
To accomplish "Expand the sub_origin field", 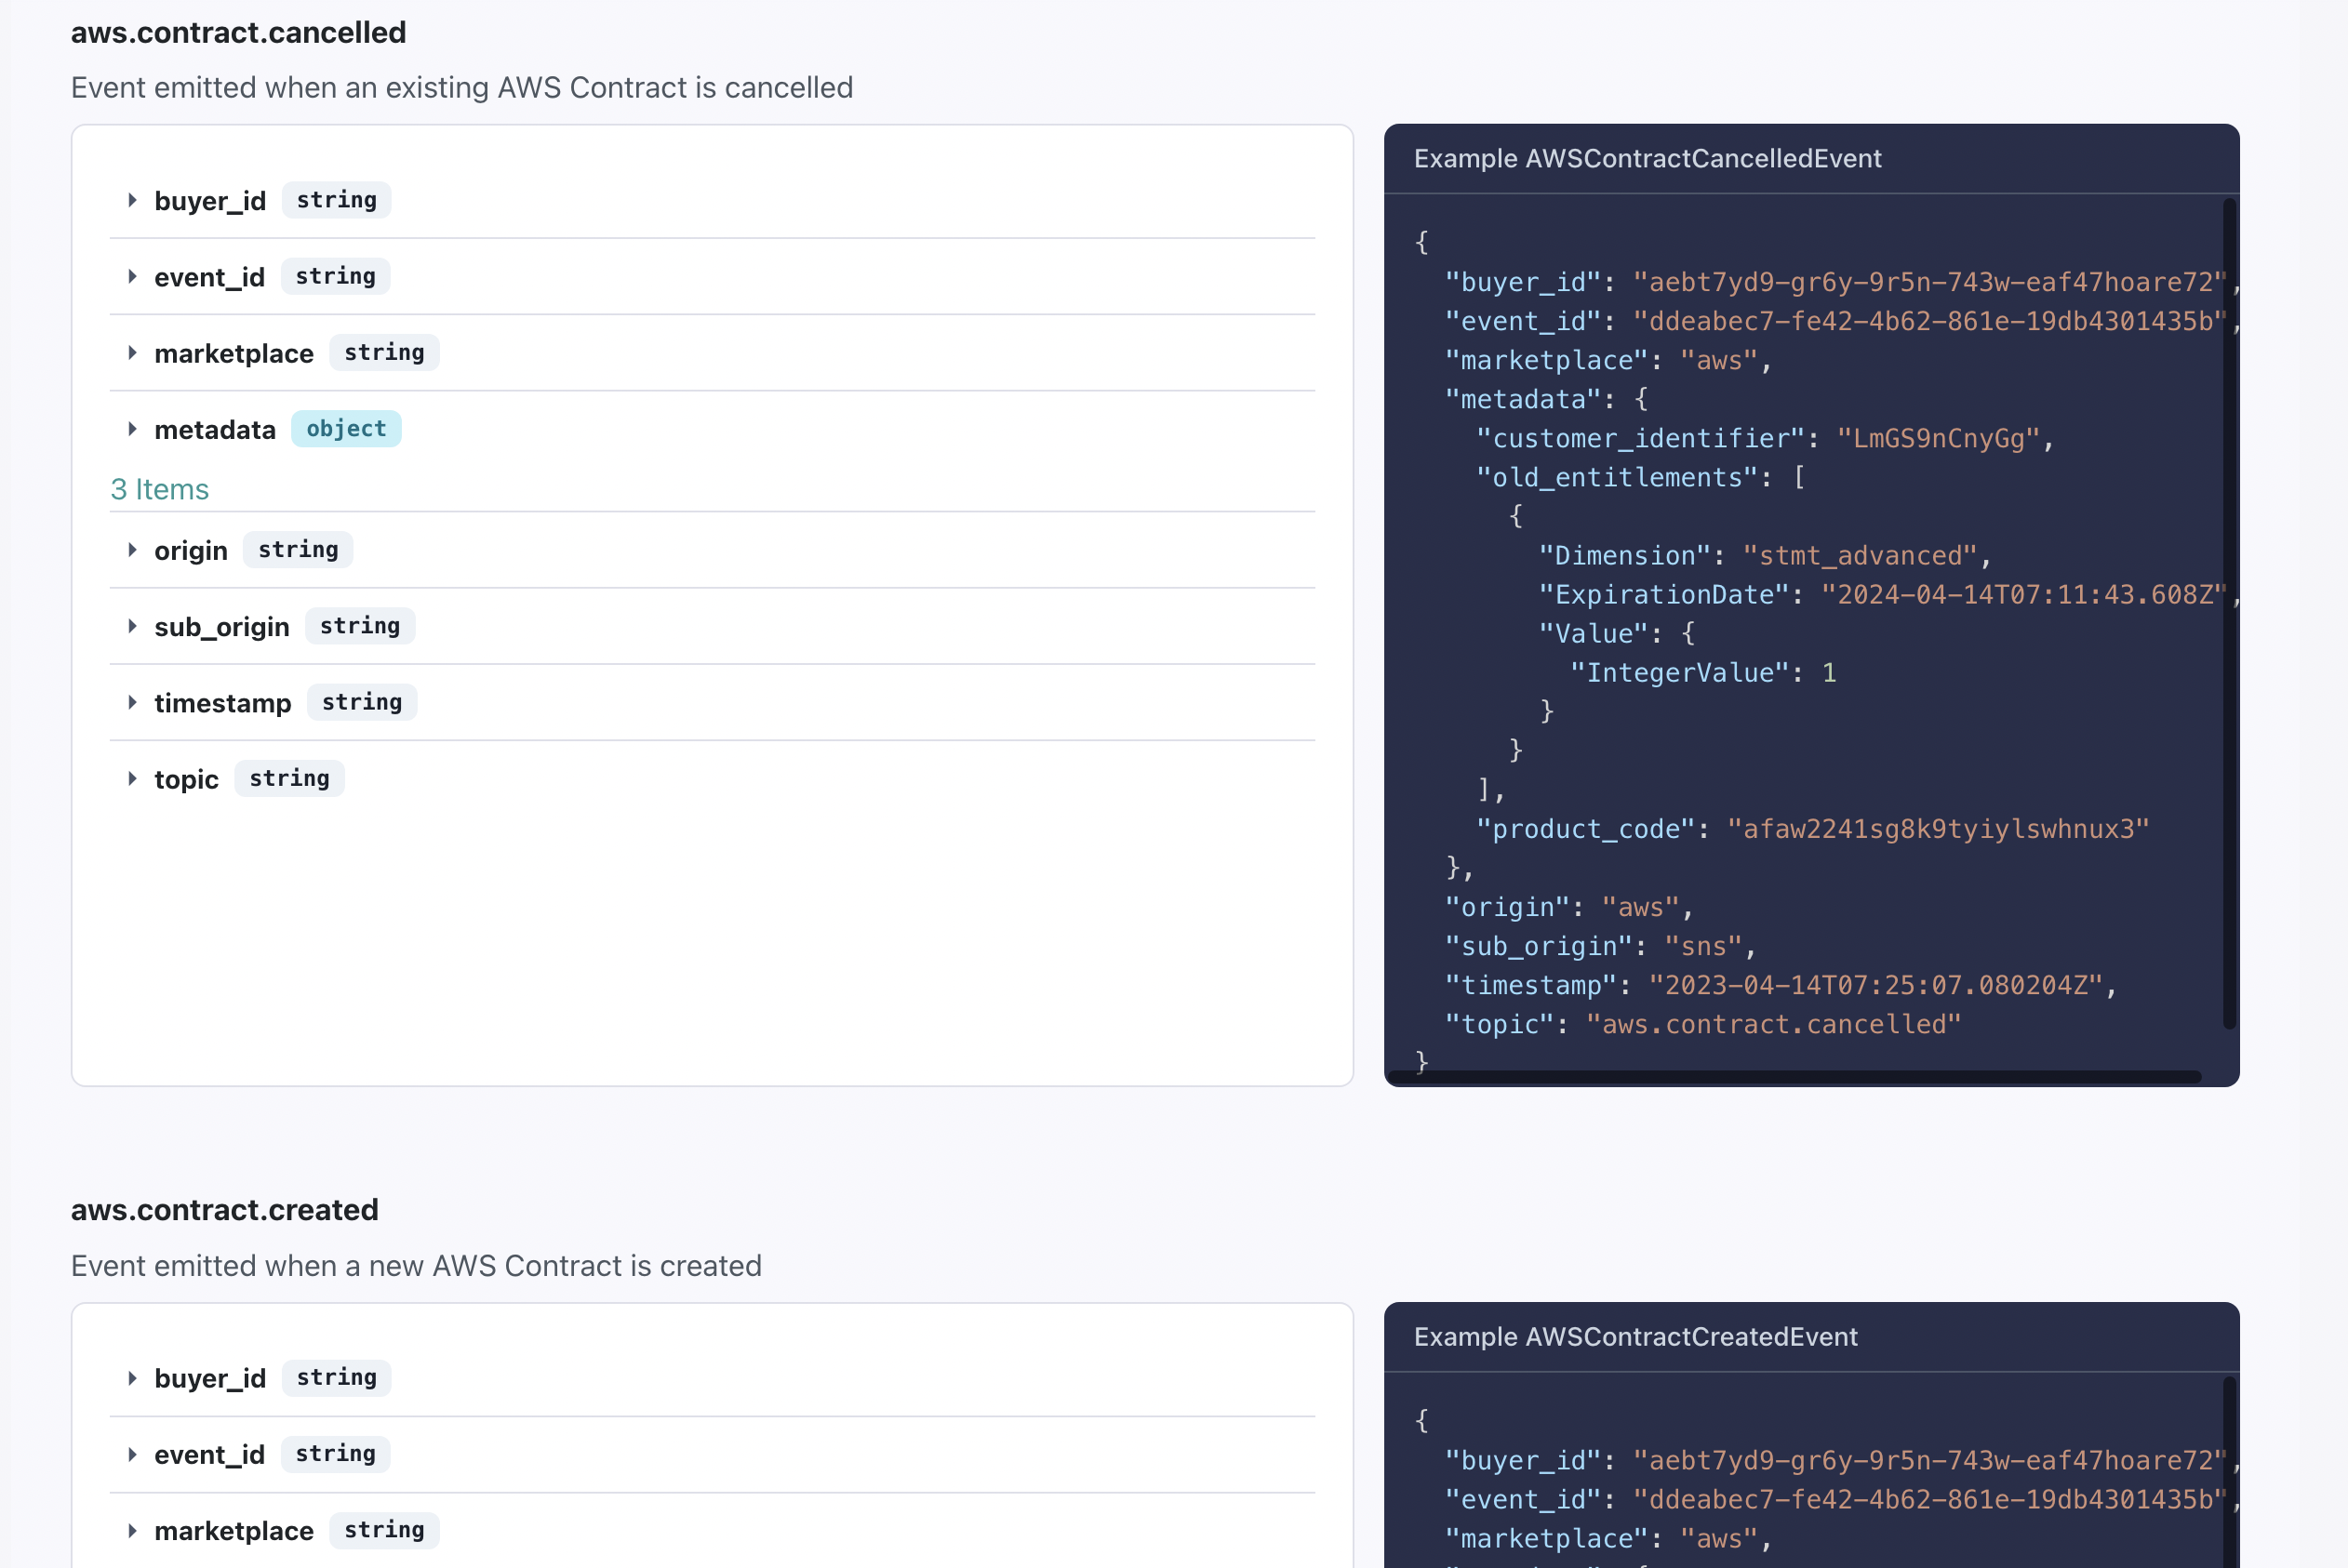I will pos(132,626).
